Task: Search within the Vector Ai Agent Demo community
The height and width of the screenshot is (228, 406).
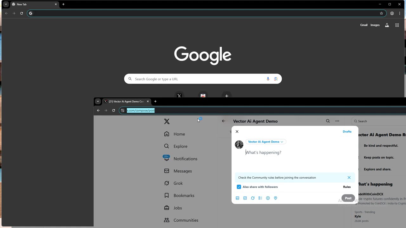Action: [328, 121]
